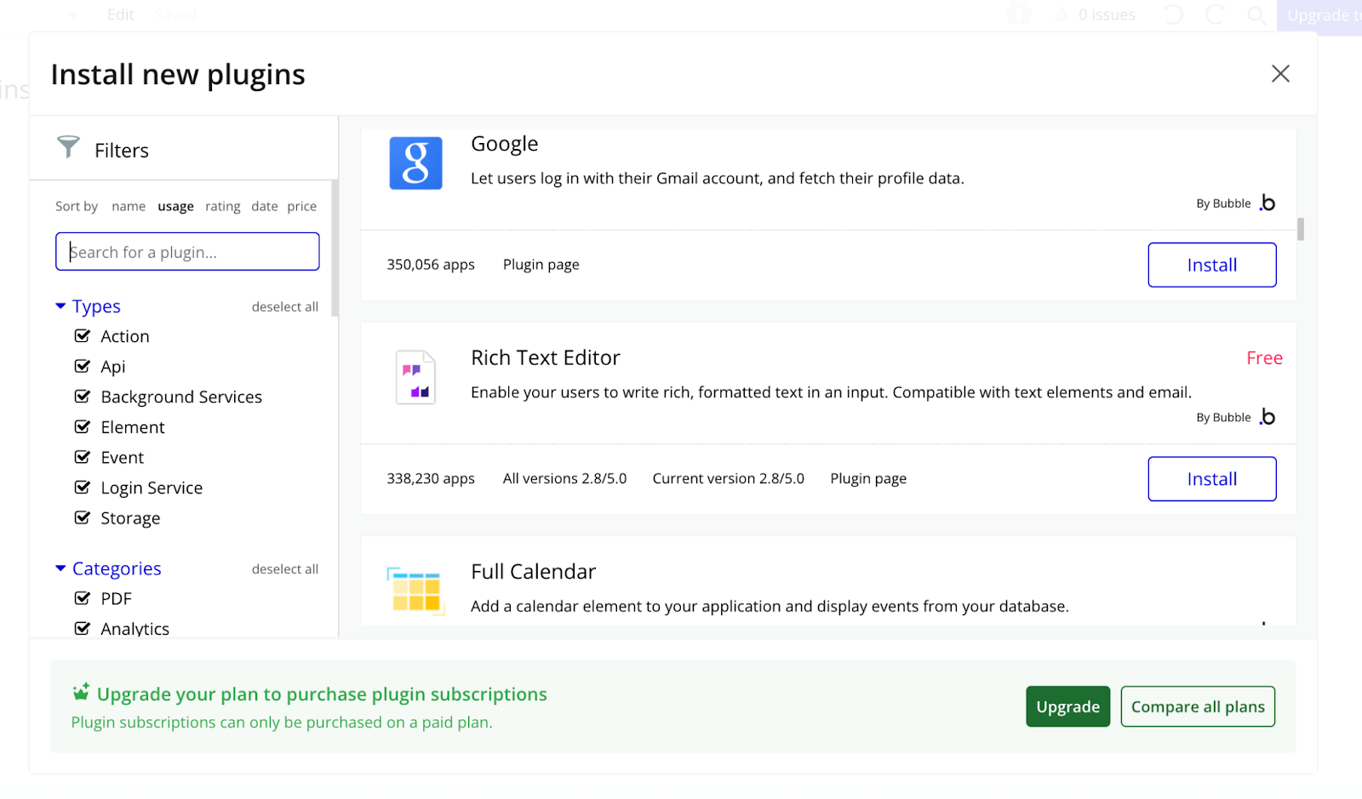Collapse the Categories filter section
1362x799 pixels.
[60, 568]
